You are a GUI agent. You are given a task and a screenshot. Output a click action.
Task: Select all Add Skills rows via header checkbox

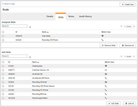click(3, 62)
